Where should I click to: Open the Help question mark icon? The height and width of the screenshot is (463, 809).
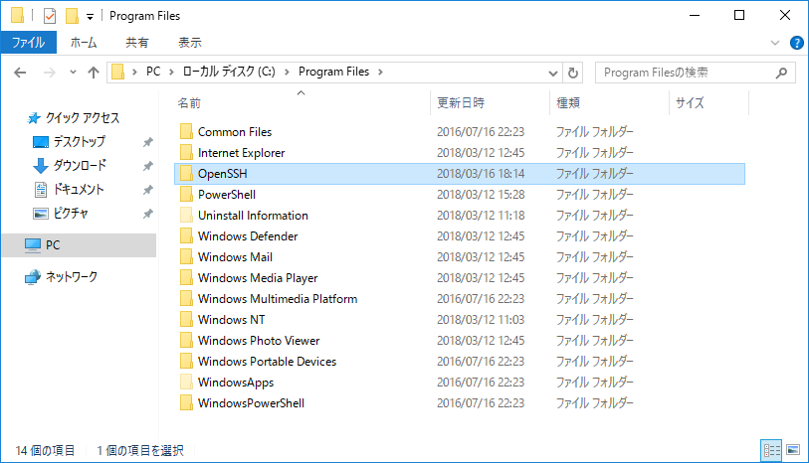coord(797,43)
